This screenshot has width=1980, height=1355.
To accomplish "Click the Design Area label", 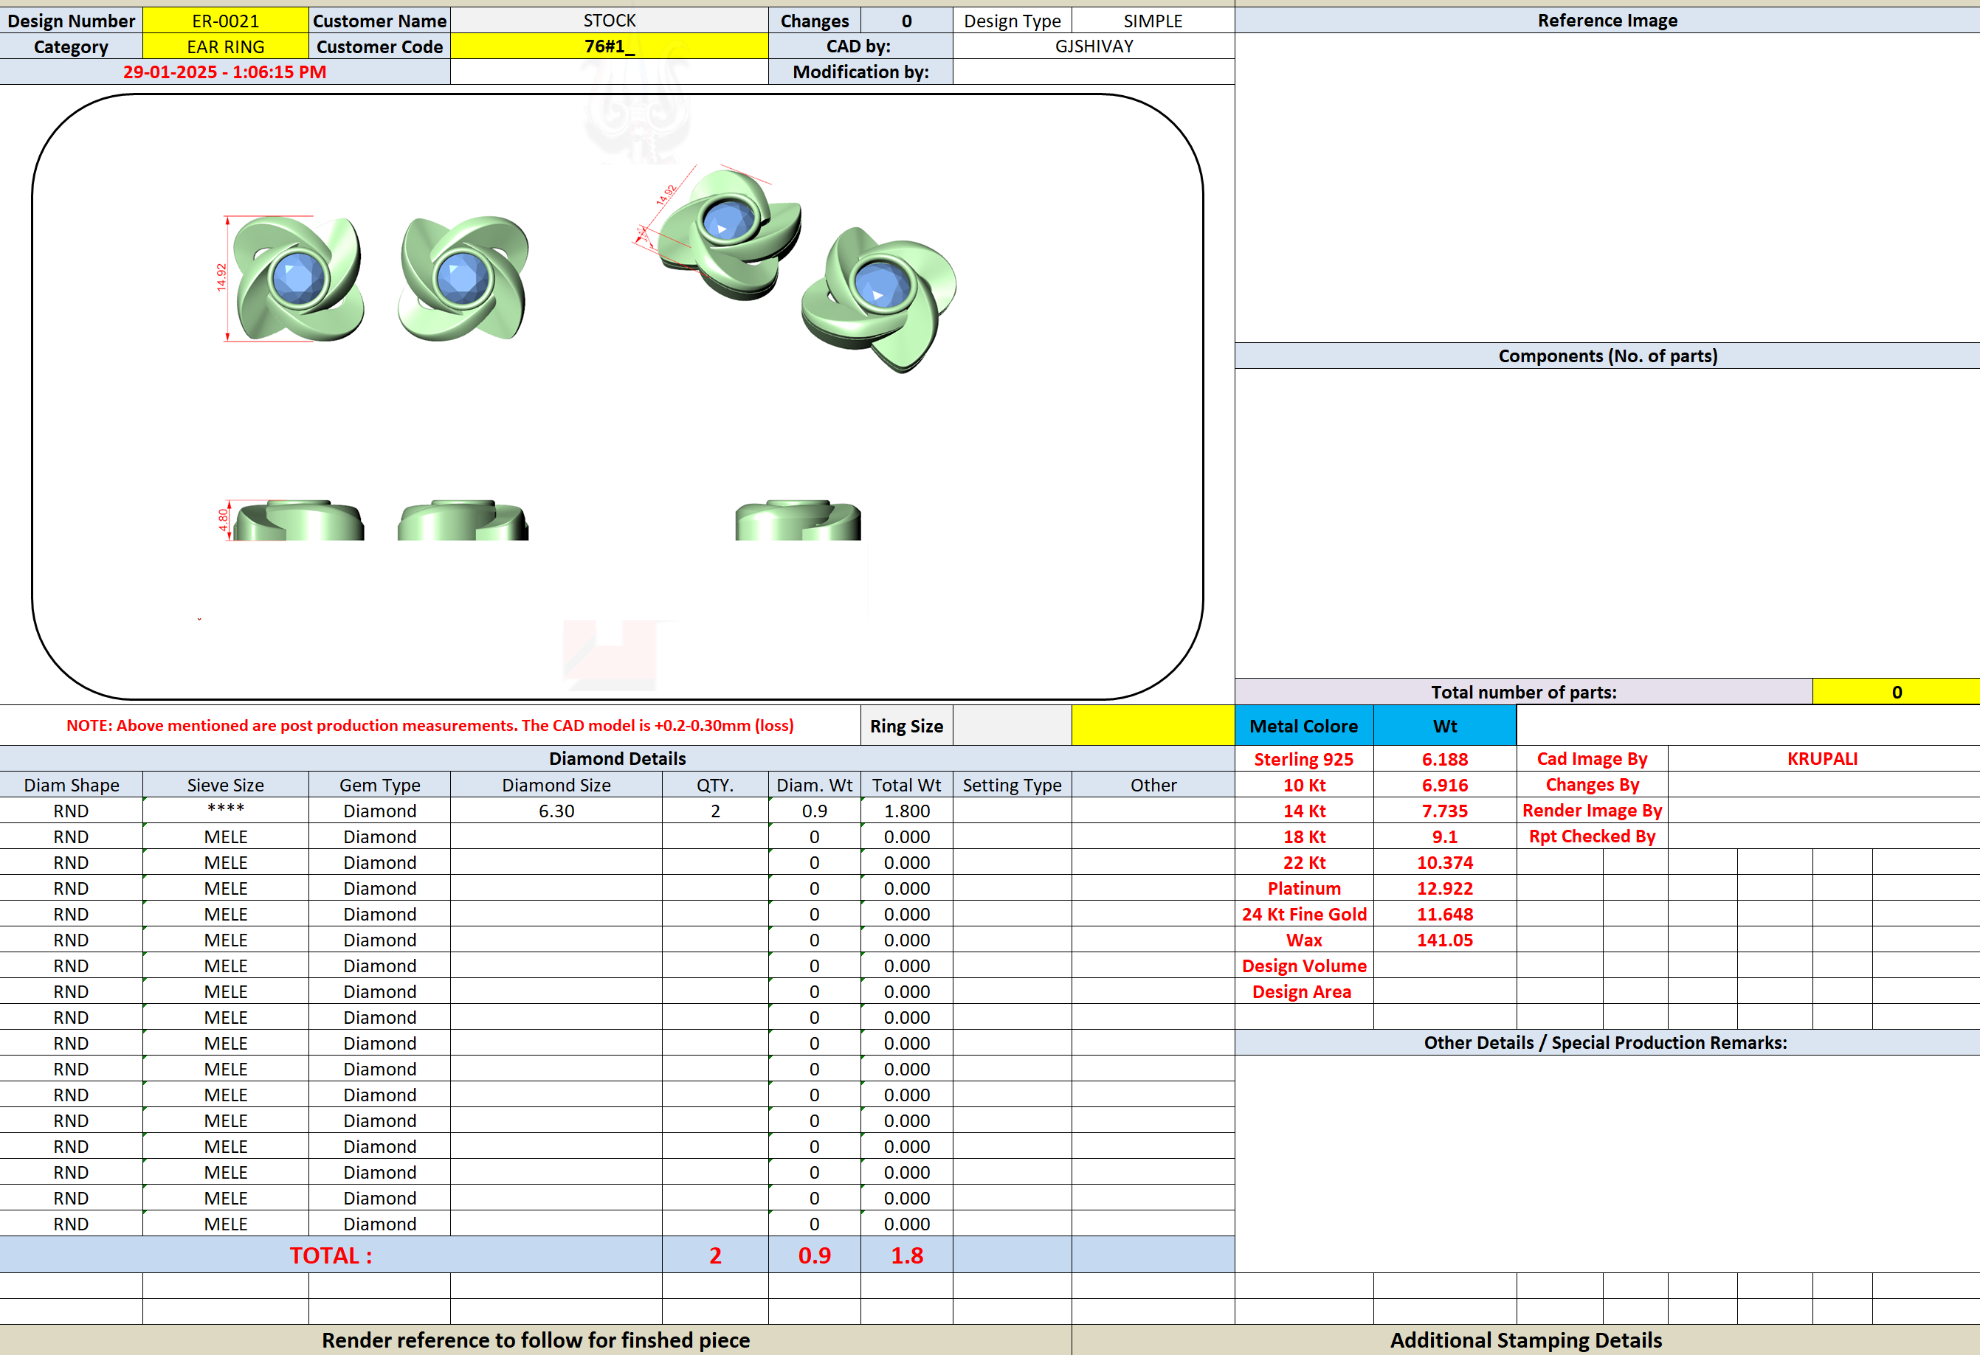I will coord(1303,991).
